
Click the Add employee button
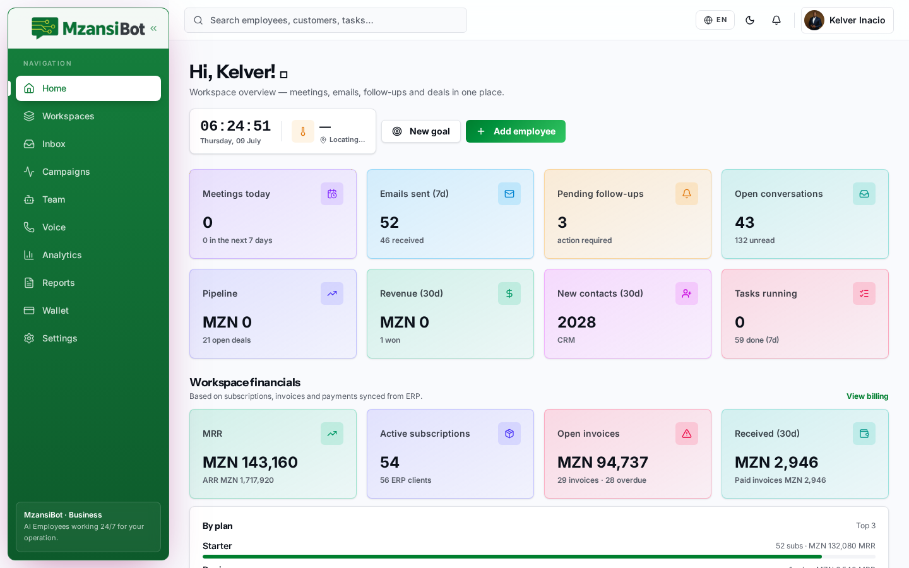(516, 131)
